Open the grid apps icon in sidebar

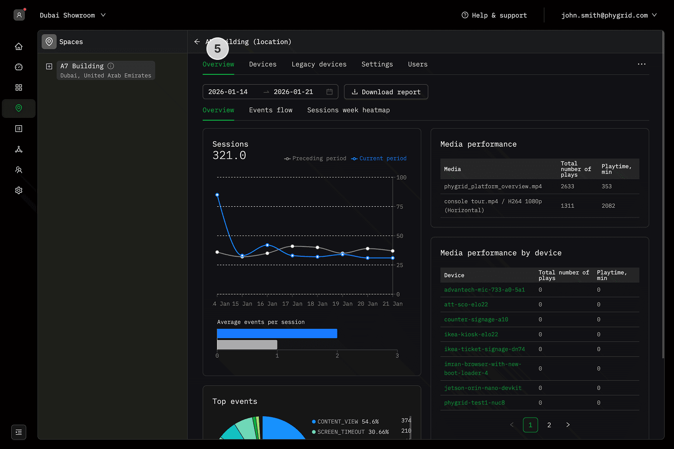coord(19,87)
